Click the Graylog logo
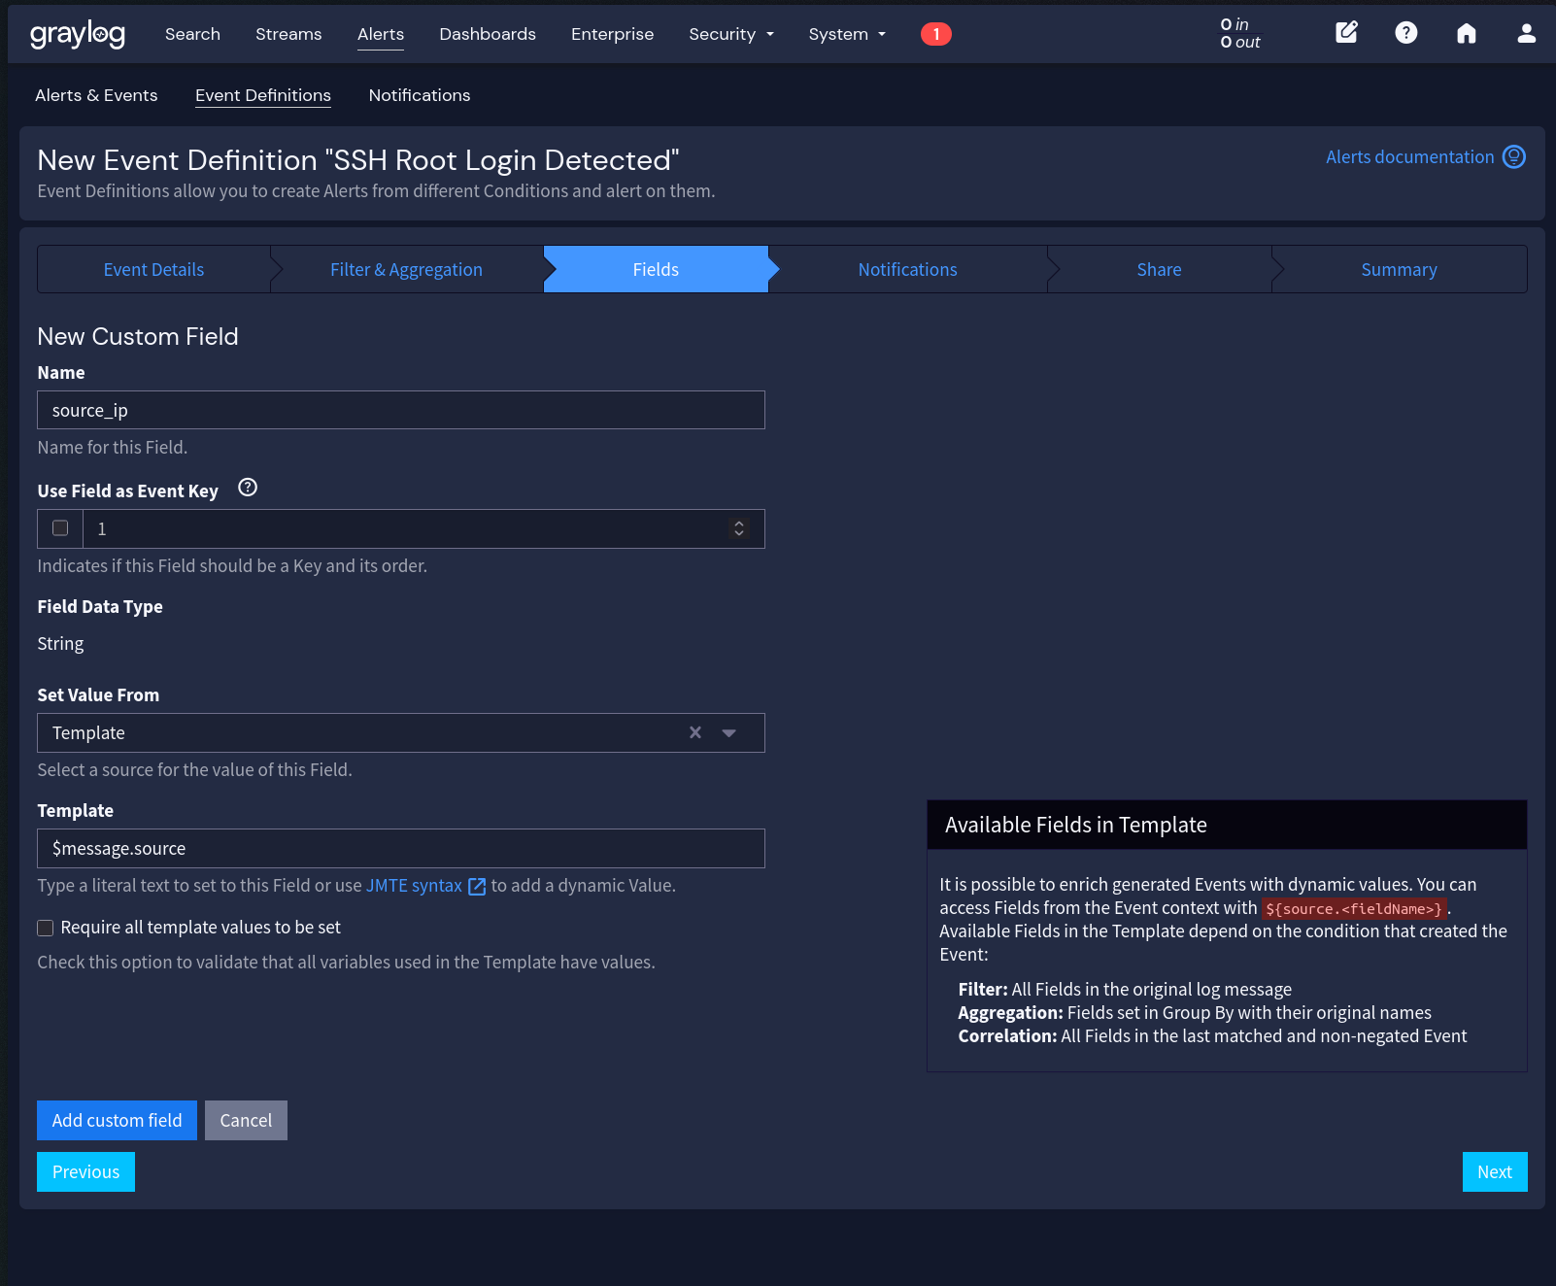This screenshot has height=1286, width=1556. (78, 34)
